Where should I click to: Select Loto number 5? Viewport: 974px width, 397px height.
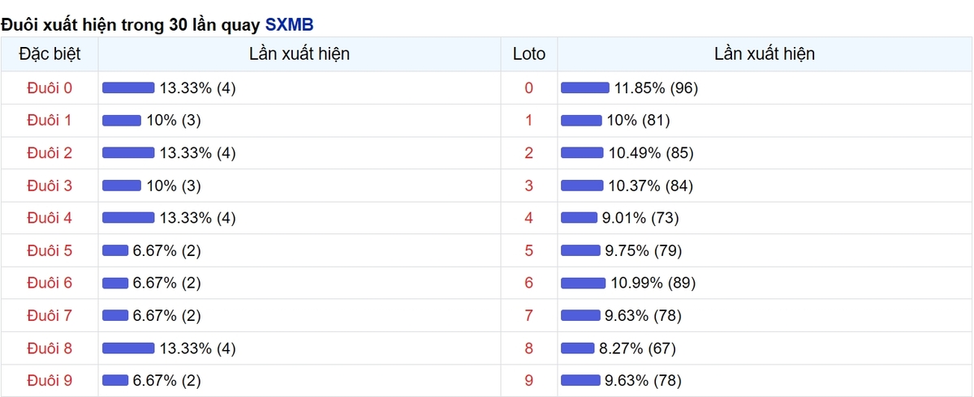tap(529, 250)
